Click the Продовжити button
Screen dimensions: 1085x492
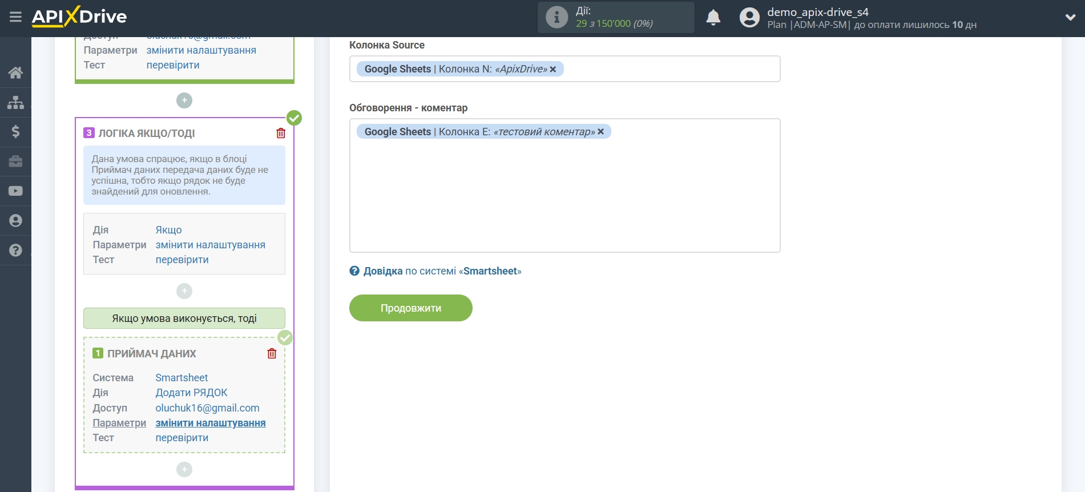[411, 308]
